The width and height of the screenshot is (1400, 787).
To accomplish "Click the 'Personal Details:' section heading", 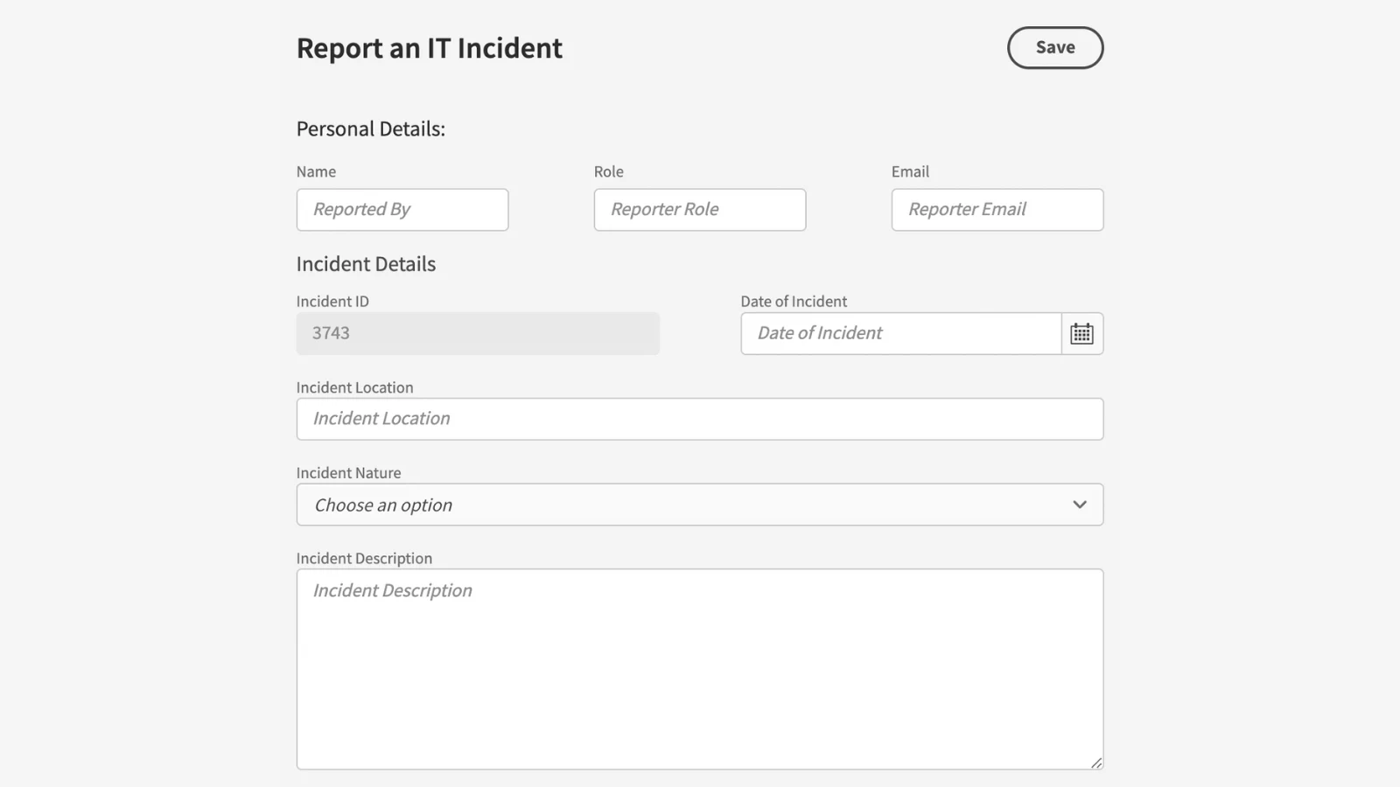I will pyautogui.click(x=371, y=129).
